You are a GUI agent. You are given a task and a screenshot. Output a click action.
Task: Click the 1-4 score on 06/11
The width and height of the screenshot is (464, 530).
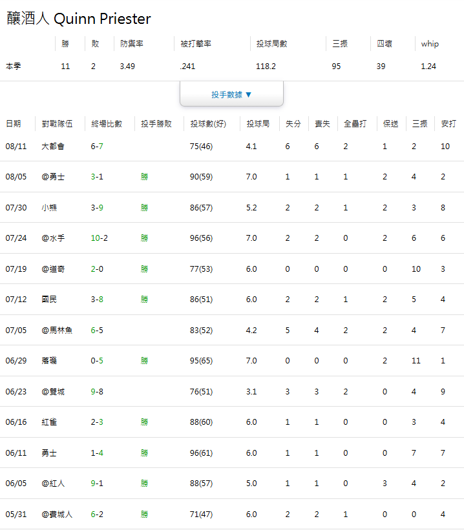(x=97, y=453)
